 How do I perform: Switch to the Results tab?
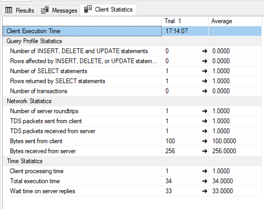point(19,10)
